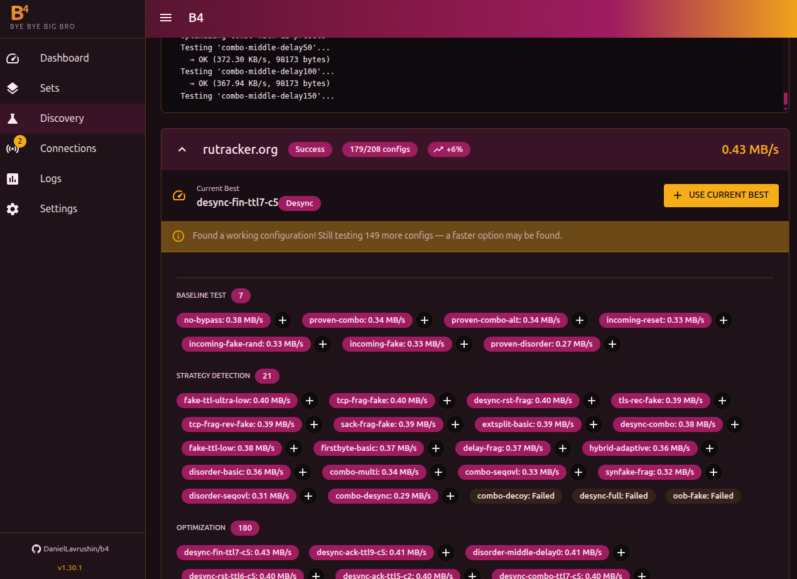This screenshot has width=797, height=579.
Task: Click the +6% improvement chip
Action: coord(449,149)
